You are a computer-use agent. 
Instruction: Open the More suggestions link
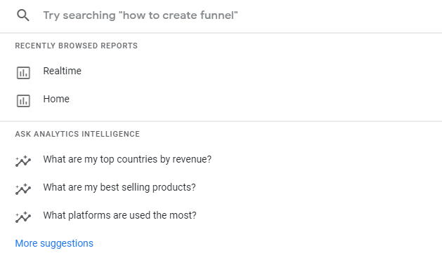tap(54, 243)
